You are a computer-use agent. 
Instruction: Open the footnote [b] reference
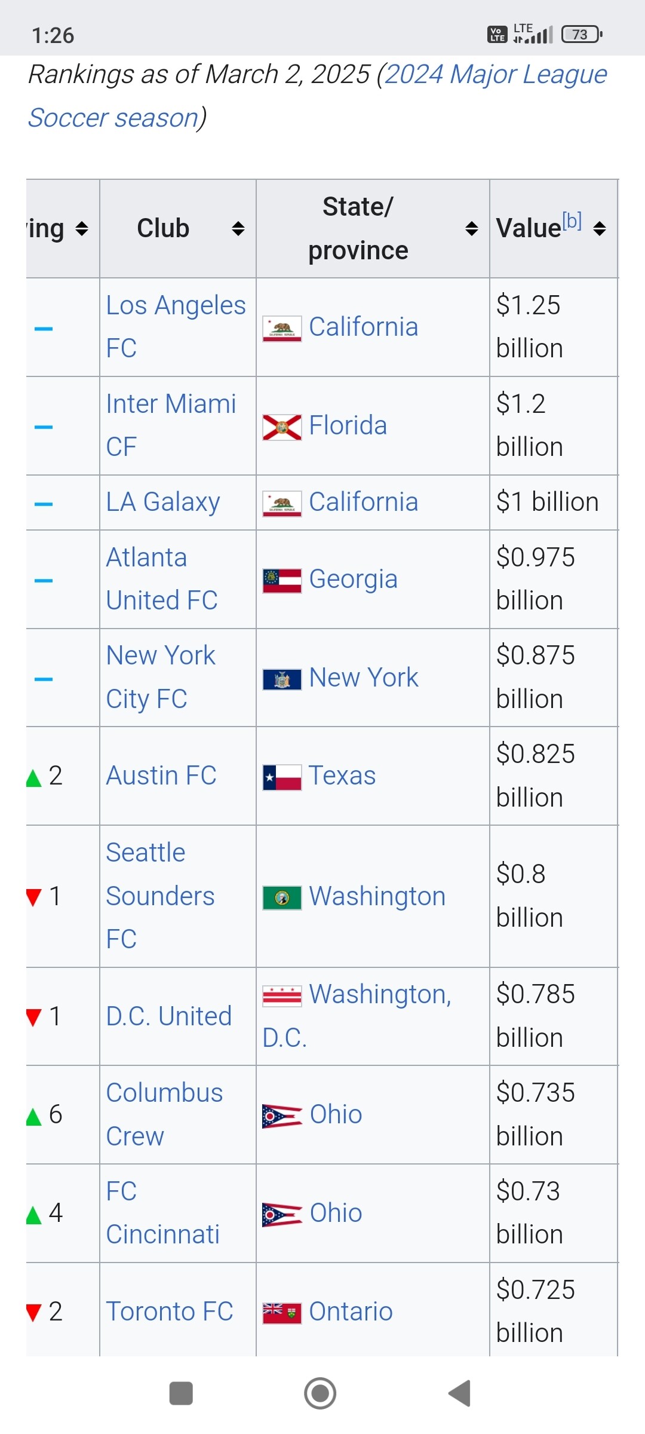point(572,221)
